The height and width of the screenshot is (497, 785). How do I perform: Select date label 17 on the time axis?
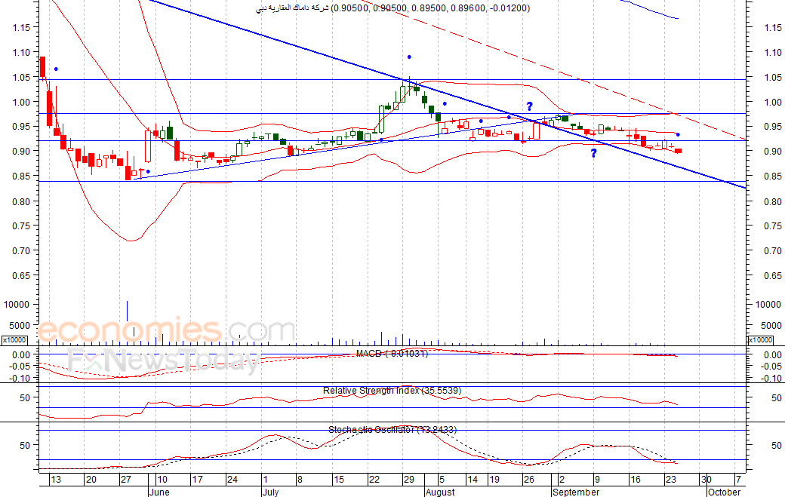[x=197, y=480]
